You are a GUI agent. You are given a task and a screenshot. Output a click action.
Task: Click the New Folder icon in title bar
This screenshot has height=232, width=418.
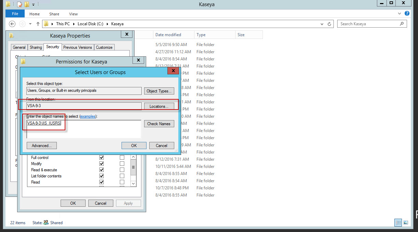point(27,4)
